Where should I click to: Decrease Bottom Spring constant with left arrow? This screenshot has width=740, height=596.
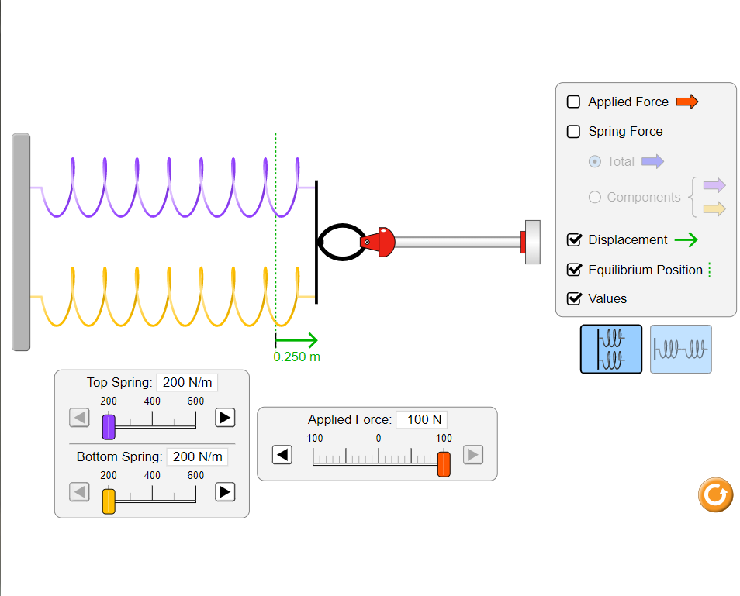click(79, 492)
